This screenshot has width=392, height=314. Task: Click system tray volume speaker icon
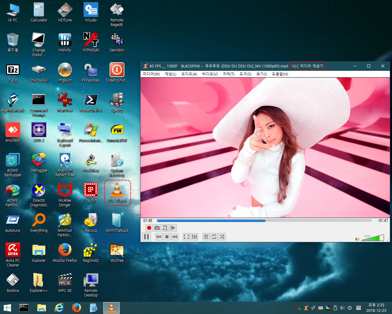coord(342,308)
